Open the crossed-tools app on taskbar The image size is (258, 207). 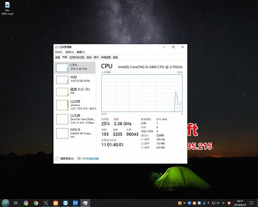click(x=46, y=203)
